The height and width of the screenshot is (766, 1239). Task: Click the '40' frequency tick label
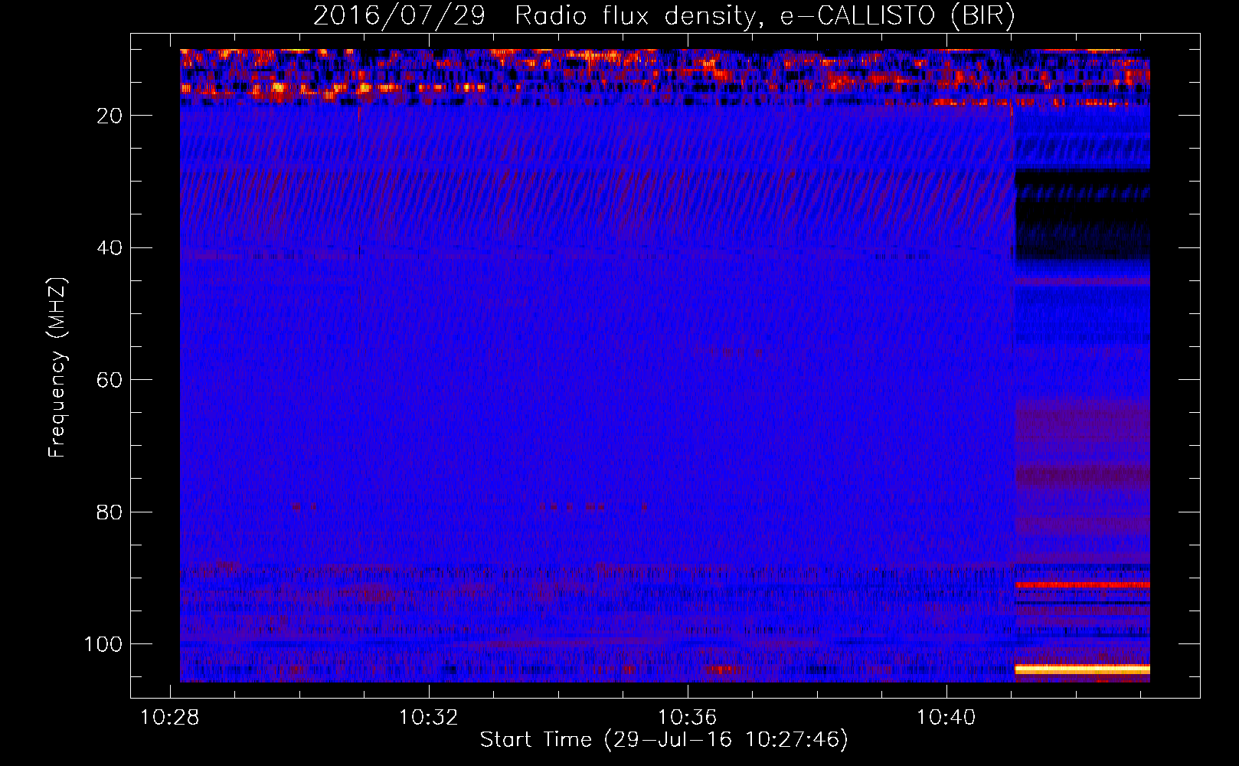[110, 248]
